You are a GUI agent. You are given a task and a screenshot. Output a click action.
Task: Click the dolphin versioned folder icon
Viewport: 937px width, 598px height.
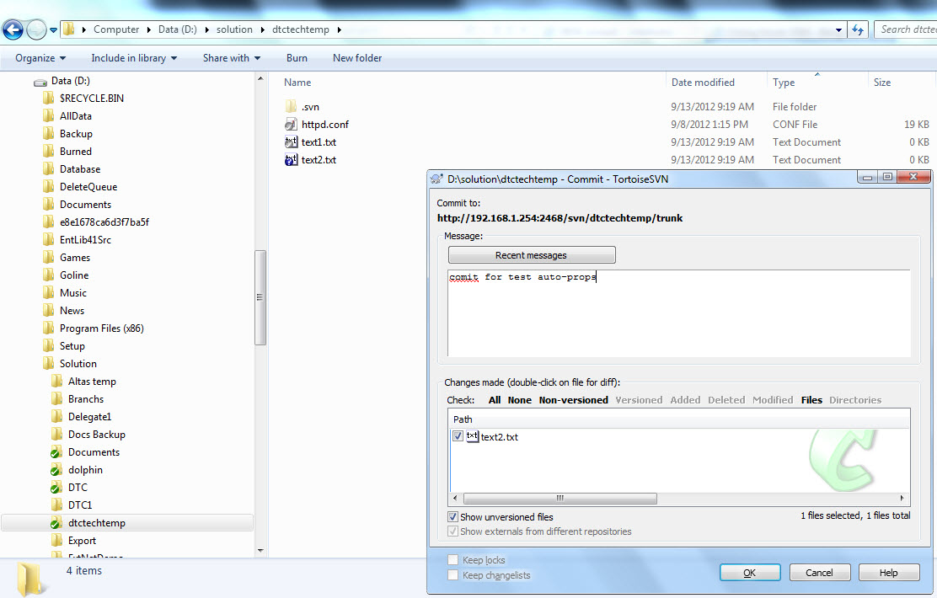point(56,470)
